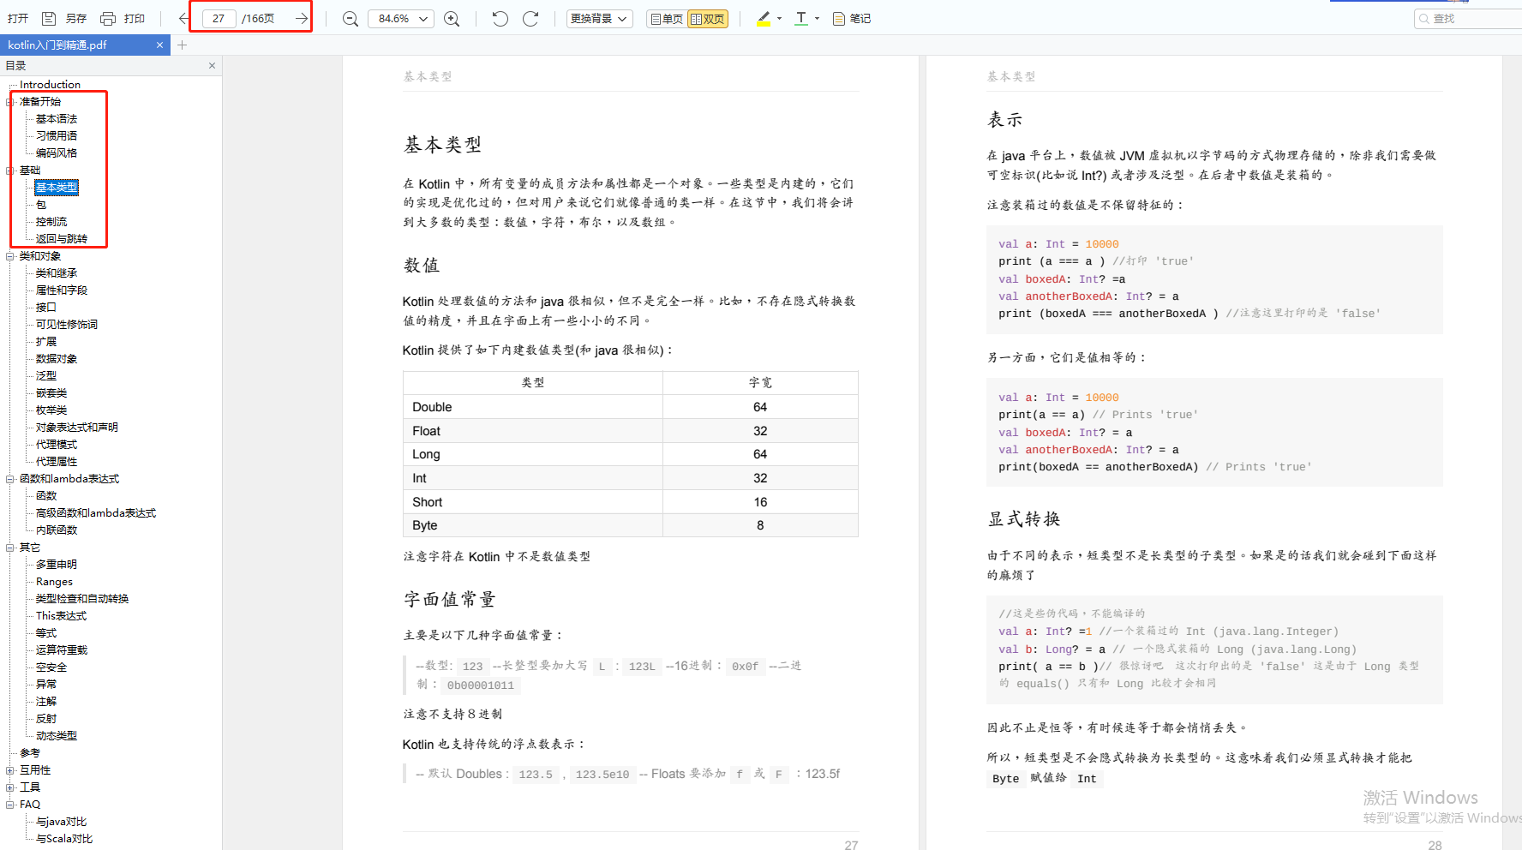
Task: Open 返回与跳转 outline entry
Action: (62, 238)
